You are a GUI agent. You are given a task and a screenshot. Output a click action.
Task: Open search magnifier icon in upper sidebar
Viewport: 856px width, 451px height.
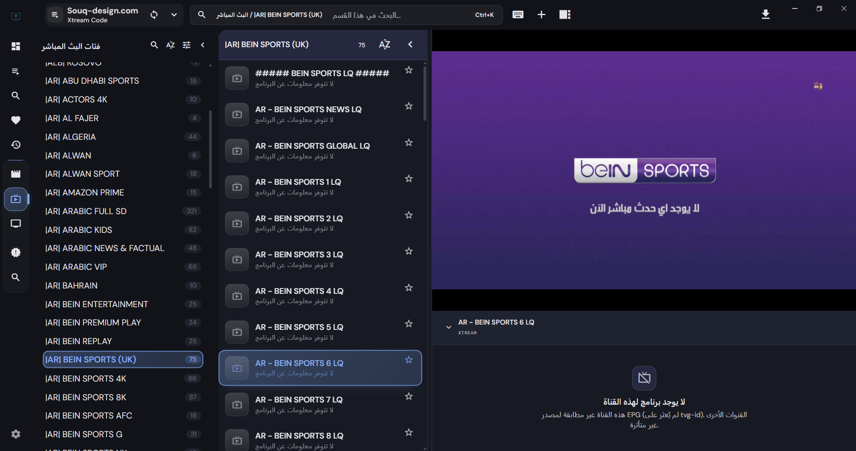[16, 96]
